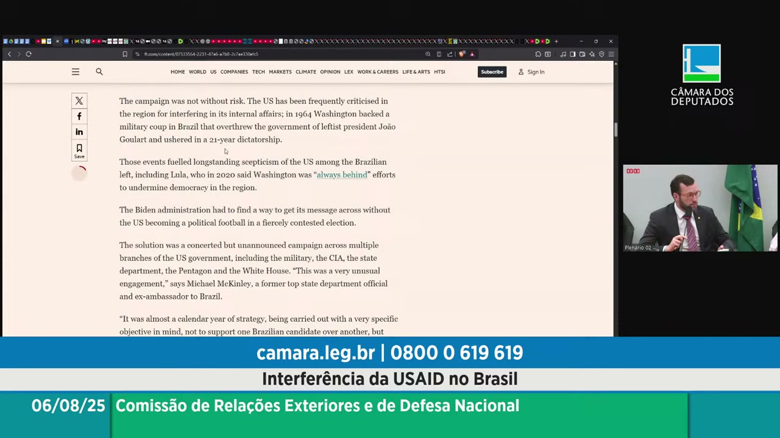Open the CLIMATE section
Screen dimensions: 780x438
pos(306,72)
